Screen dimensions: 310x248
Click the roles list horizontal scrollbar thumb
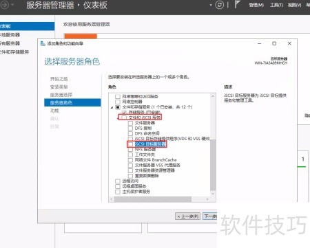pos(153,199)
